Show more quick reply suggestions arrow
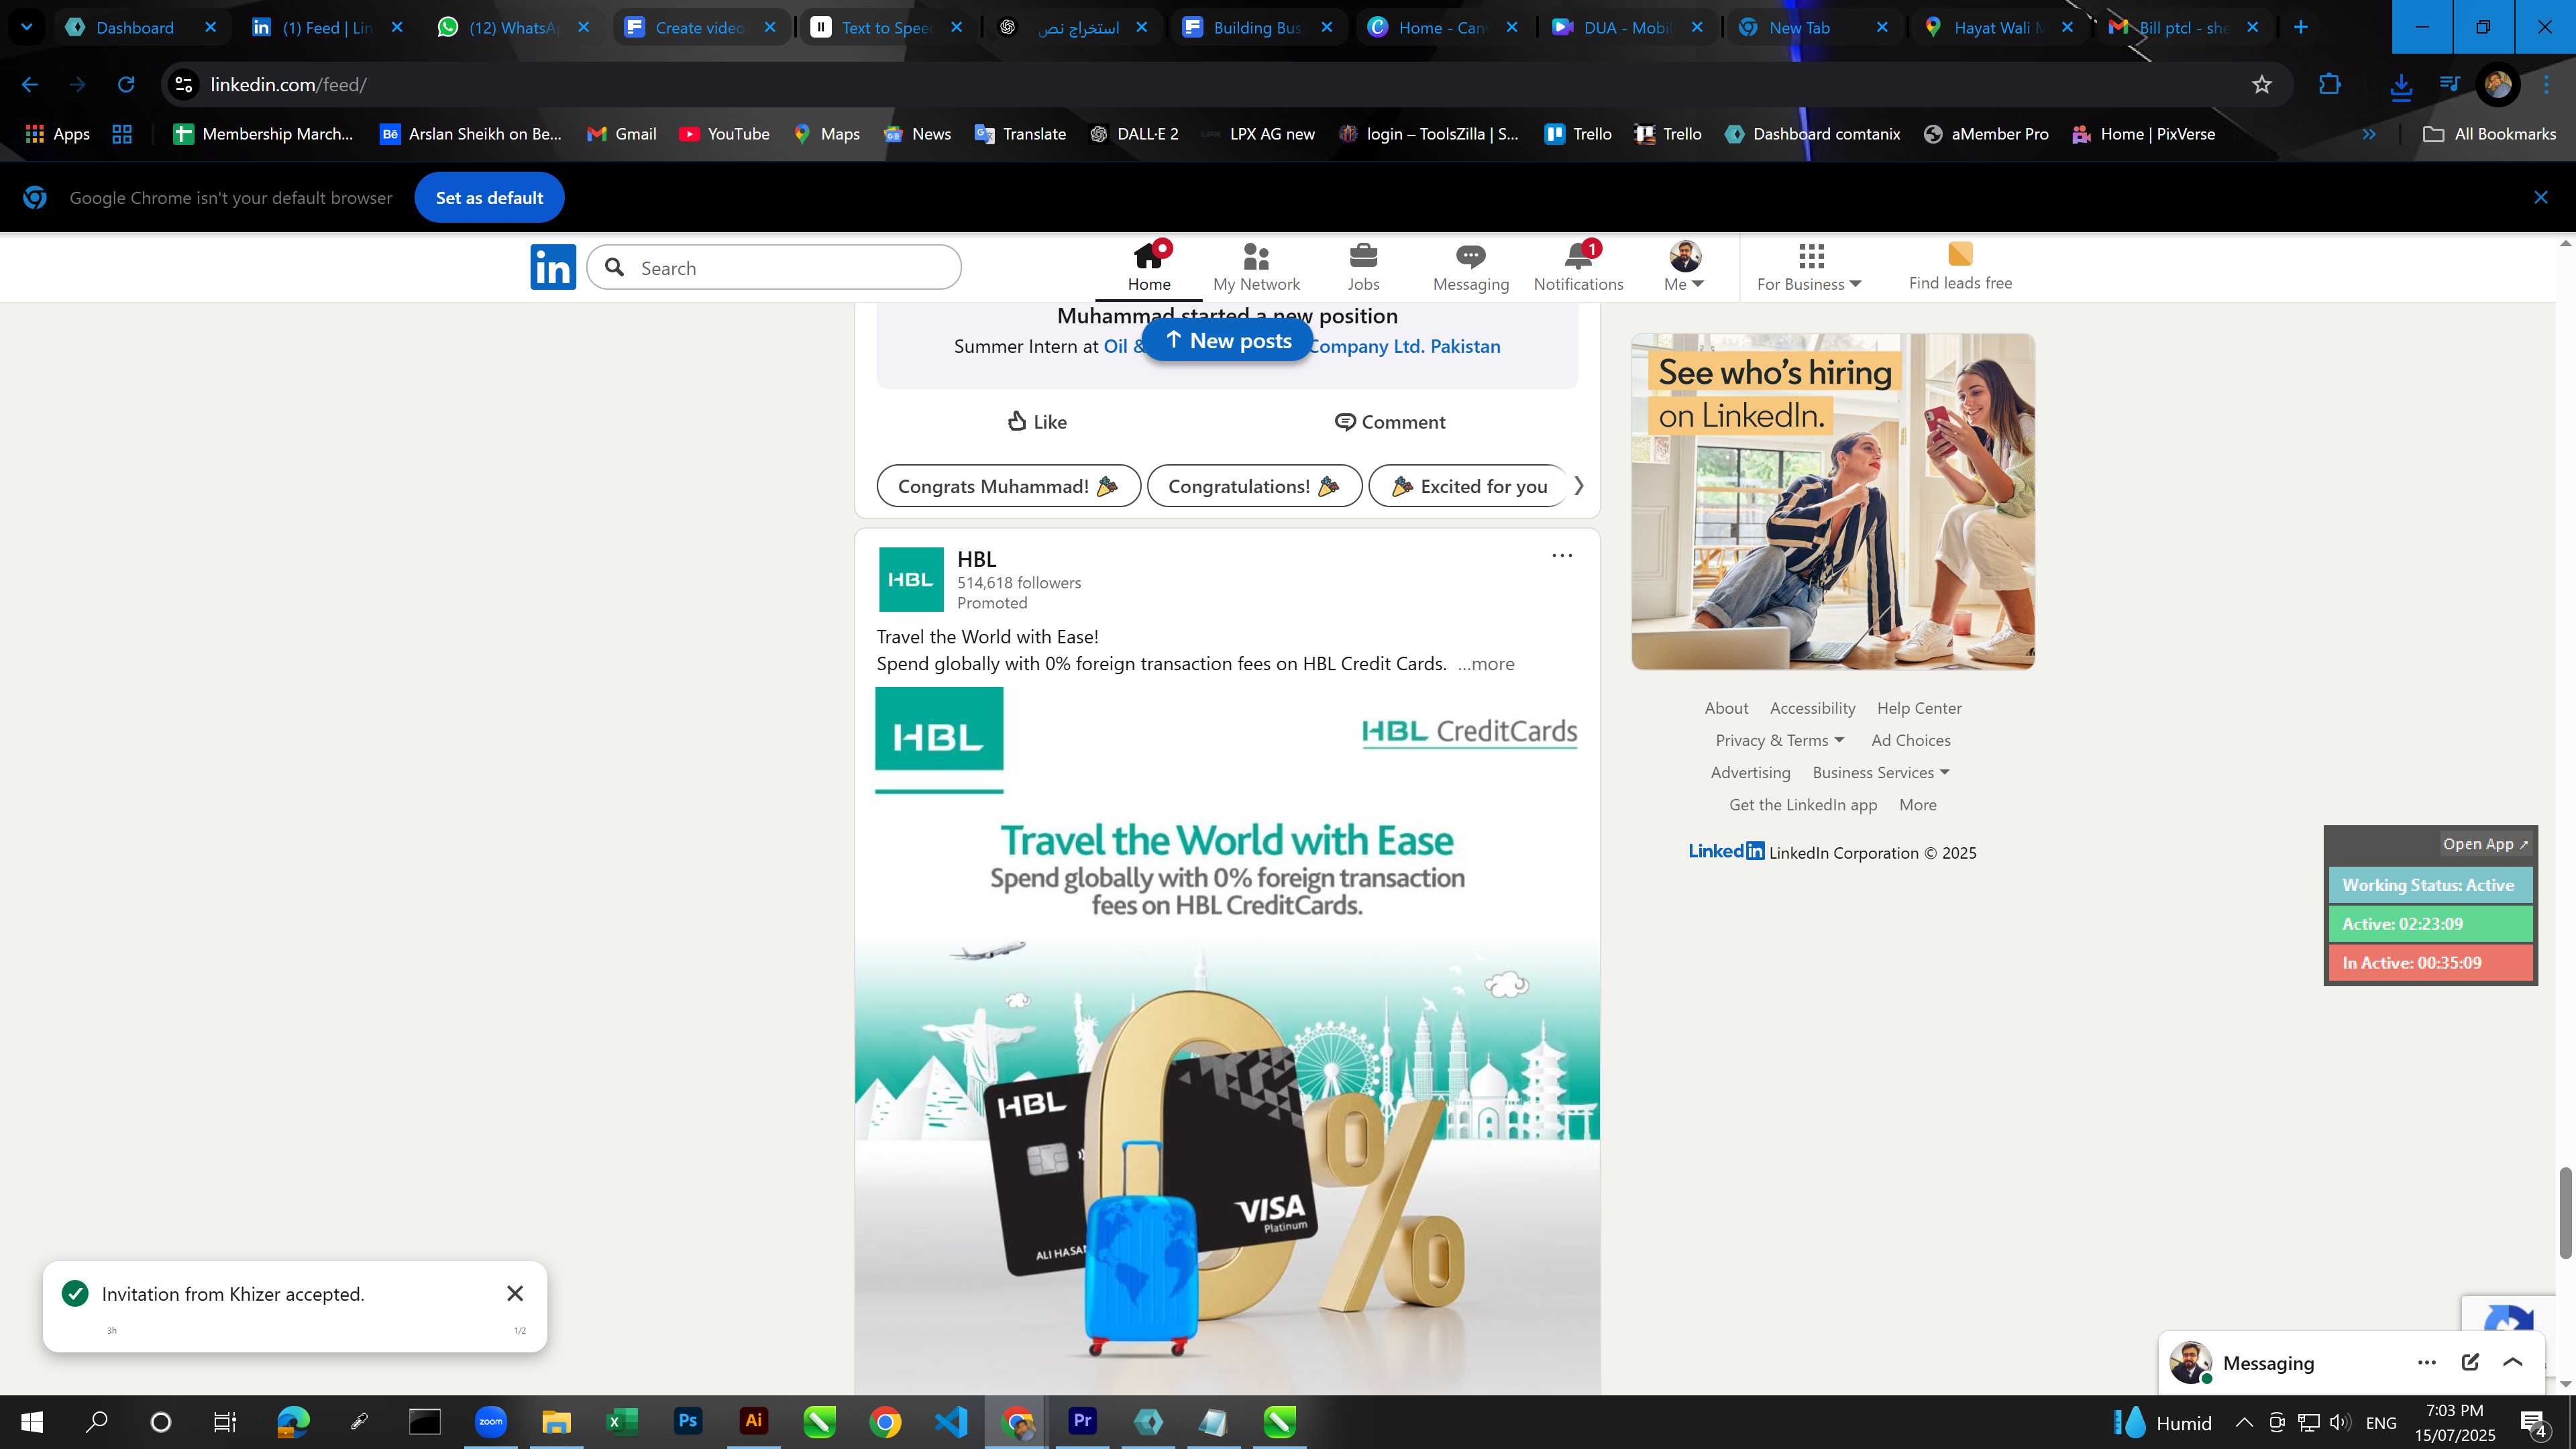 [1579, 486]
